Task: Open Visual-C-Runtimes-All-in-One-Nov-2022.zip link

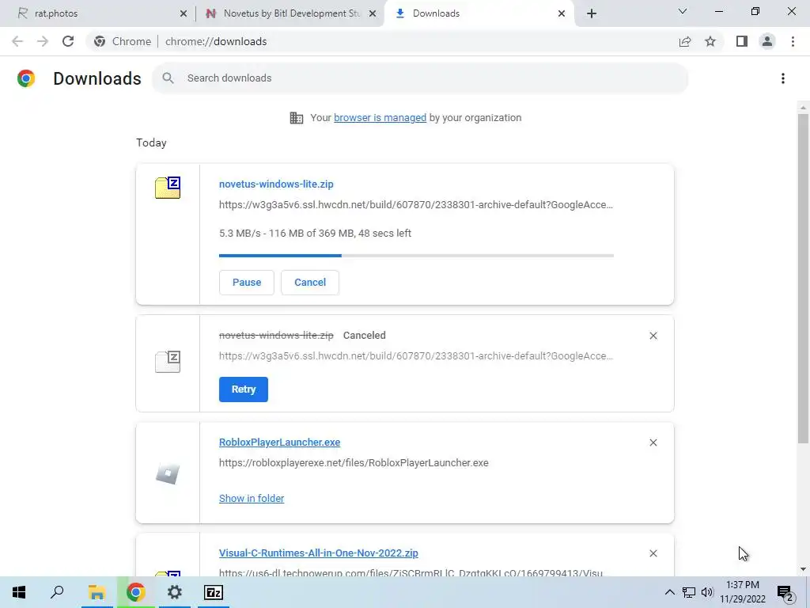Action: (318, 553)
